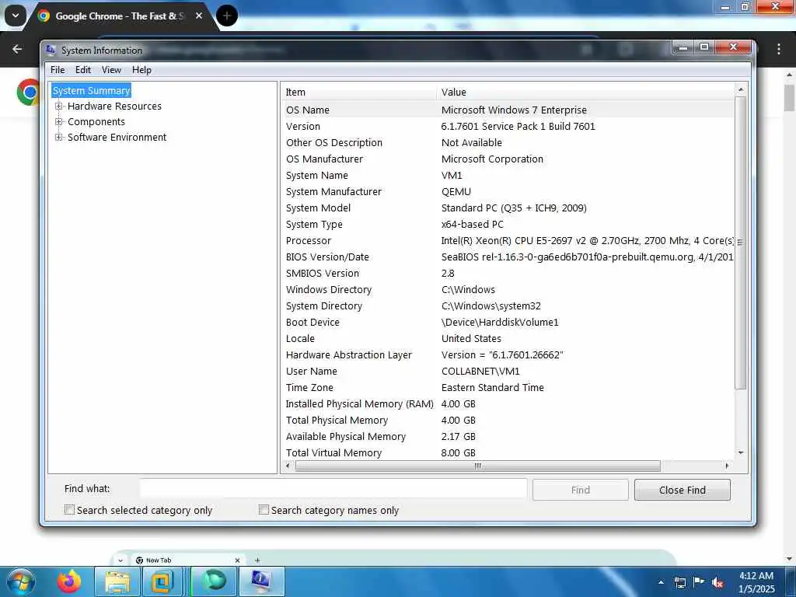The image size is (796, 597).
Task: Enable Search category names only
Action: point(264,510)
